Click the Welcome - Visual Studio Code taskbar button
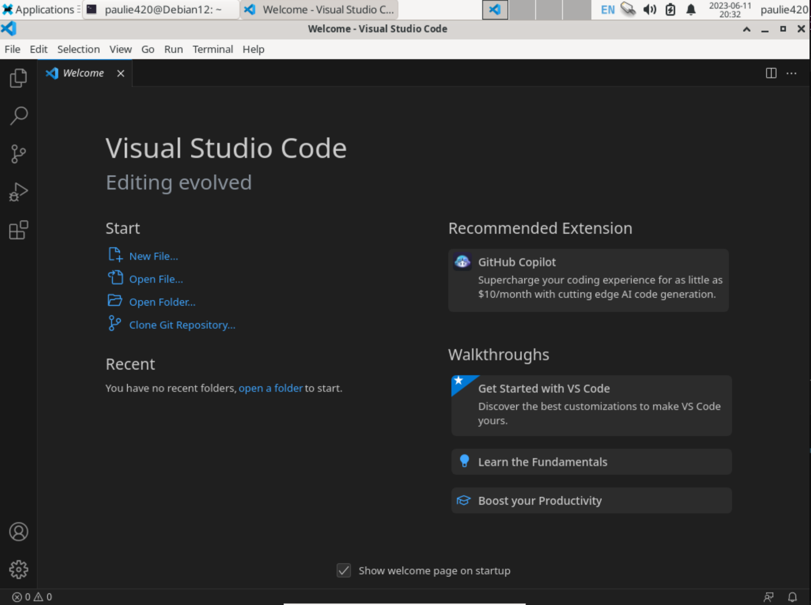811x605 pixels. 320,9
